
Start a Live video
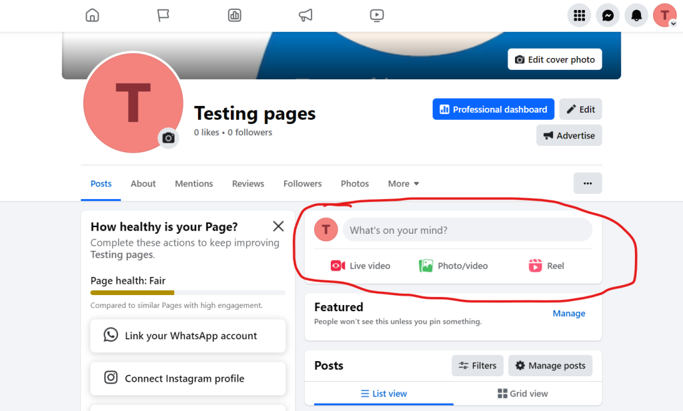tap(361, 266)
